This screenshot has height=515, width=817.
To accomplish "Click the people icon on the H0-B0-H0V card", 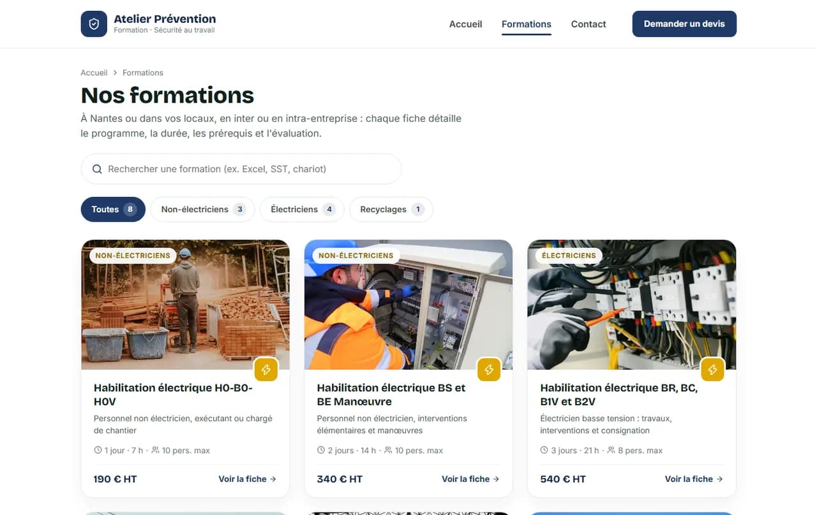I will click(155, 451).
